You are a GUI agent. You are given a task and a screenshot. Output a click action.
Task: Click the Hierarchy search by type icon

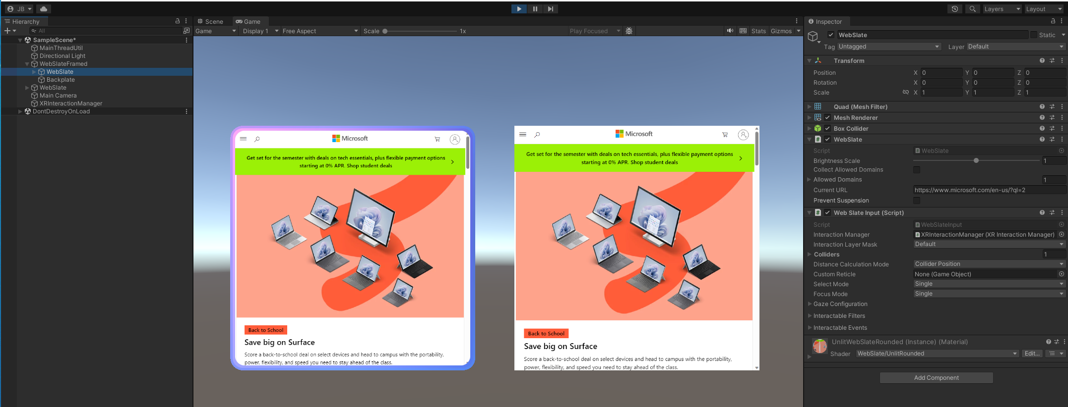click(187, 31)
